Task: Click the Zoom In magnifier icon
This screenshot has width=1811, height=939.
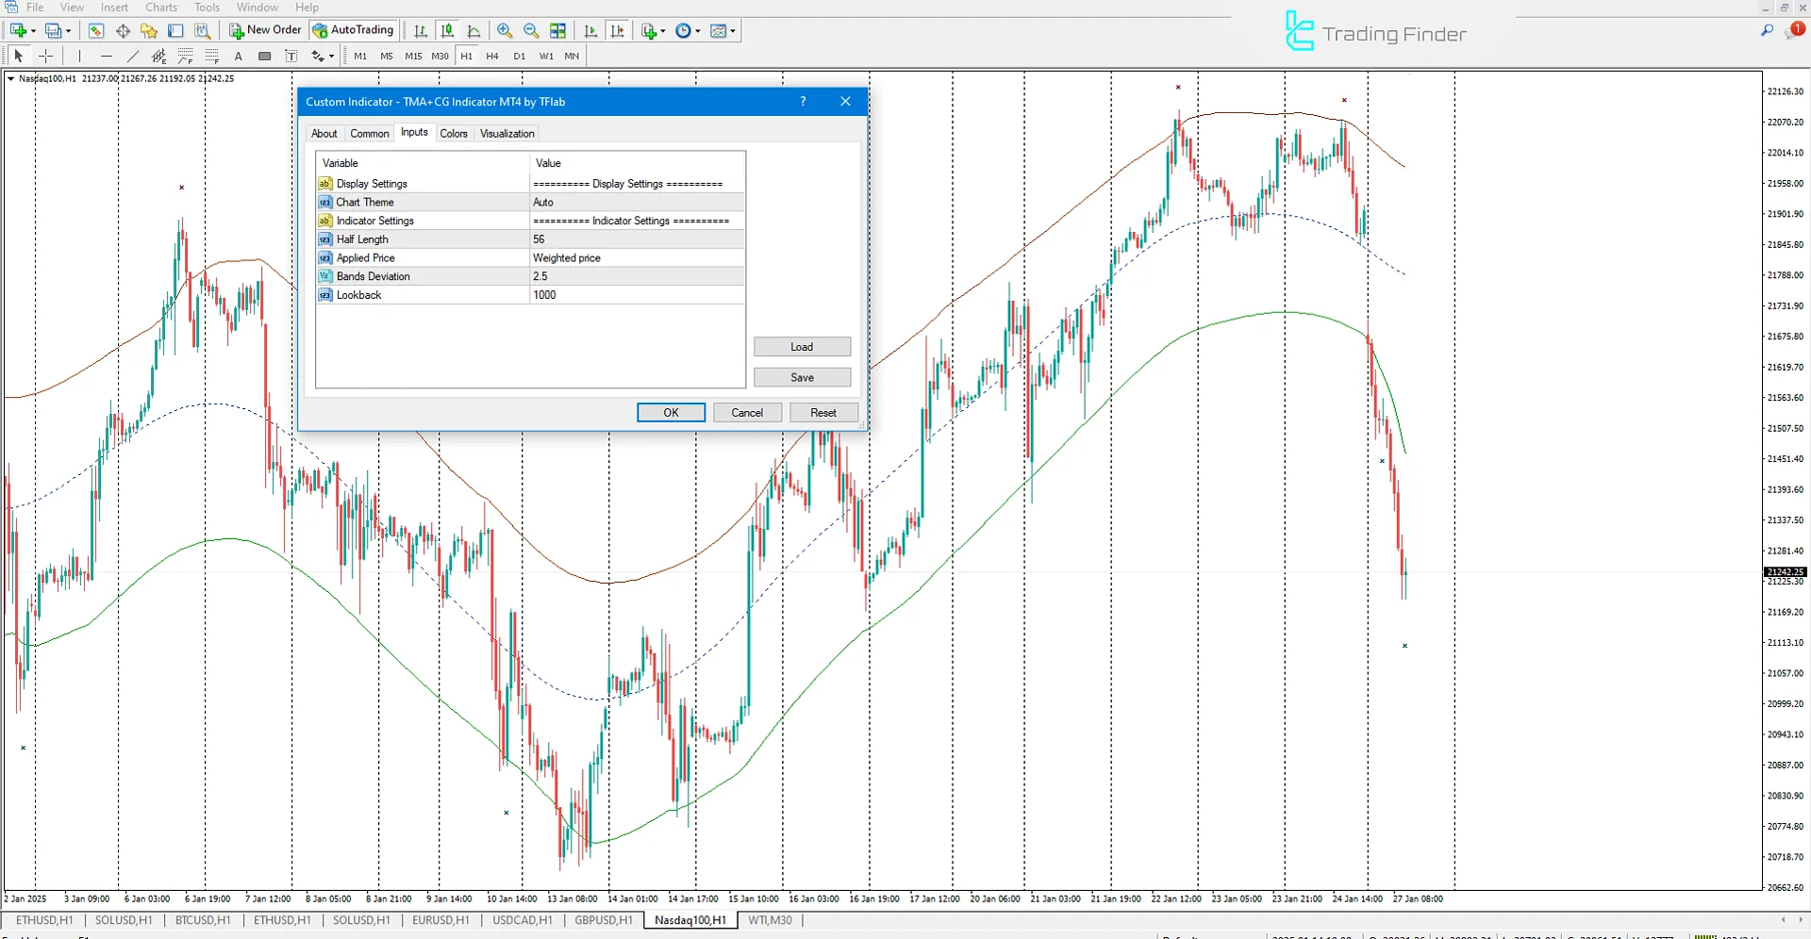Action: (x=506, y=30)
